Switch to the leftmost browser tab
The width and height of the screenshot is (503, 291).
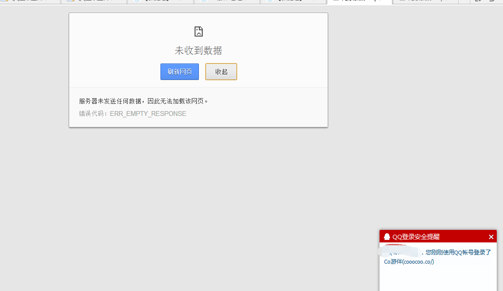pyautogui.click(x=30, y=1)
